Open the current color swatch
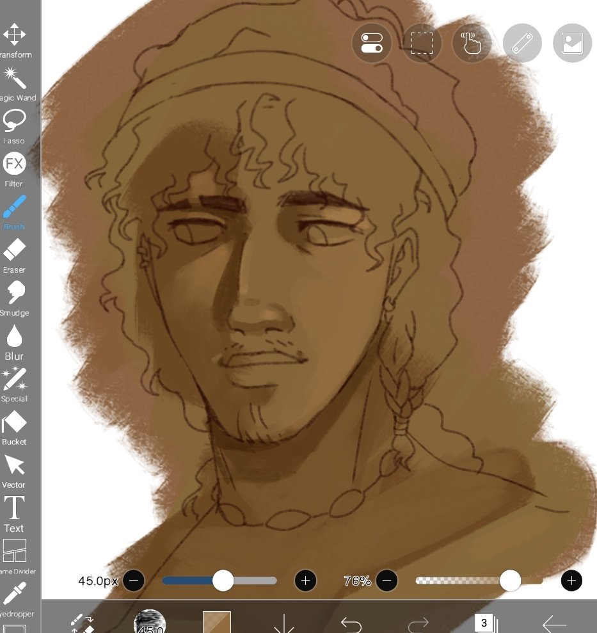597x633 pixels. pos(217,622)
